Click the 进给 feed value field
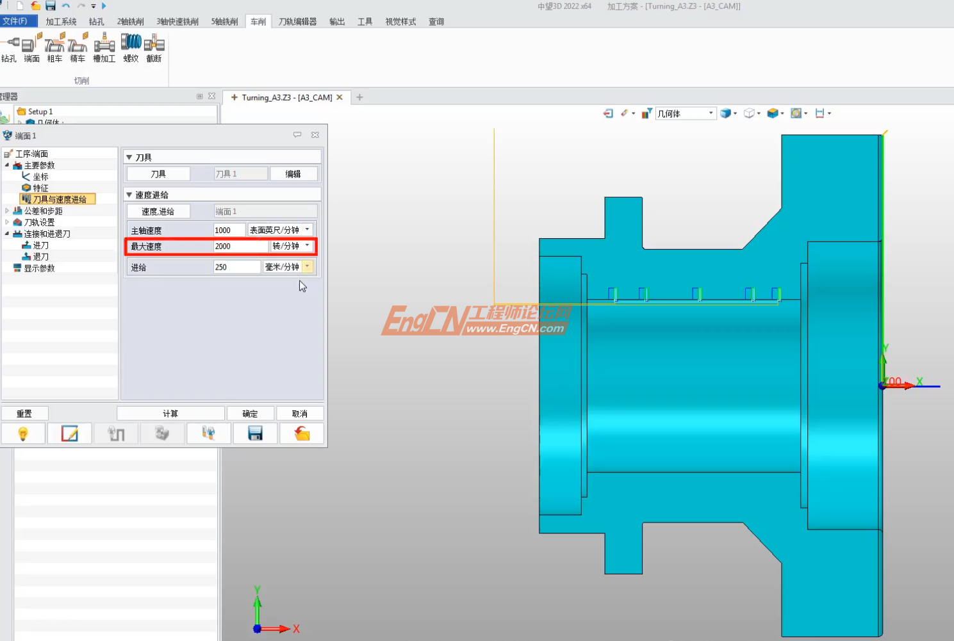The image size is (954, 641). point(236,267)
